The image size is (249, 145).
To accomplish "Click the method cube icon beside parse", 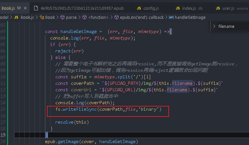I will [62, 17].
